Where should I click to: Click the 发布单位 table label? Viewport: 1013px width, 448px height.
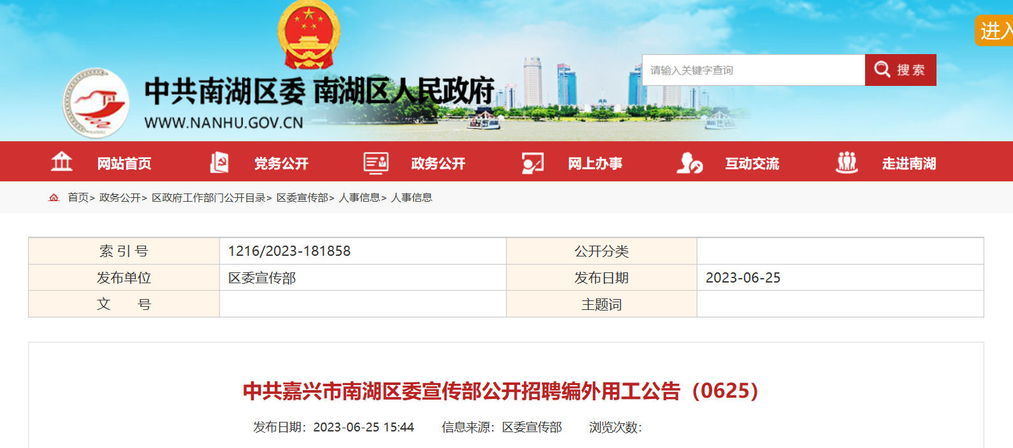pyautogui.click(x=124, y=278)
